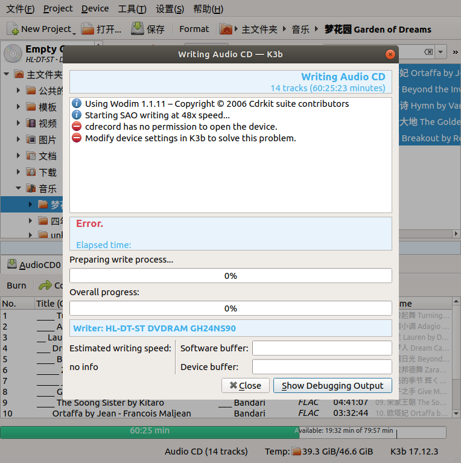
Task: Click the 保存 save icon
Action: coord(137,28)
